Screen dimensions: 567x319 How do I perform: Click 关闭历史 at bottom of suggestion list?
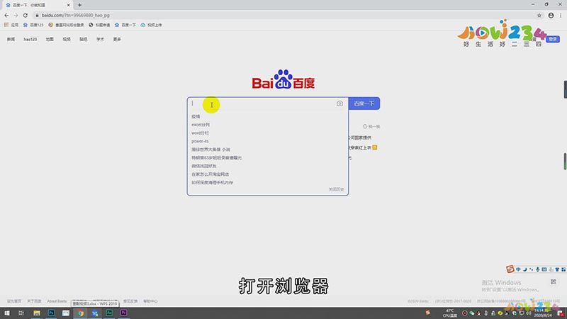[336, 189]
